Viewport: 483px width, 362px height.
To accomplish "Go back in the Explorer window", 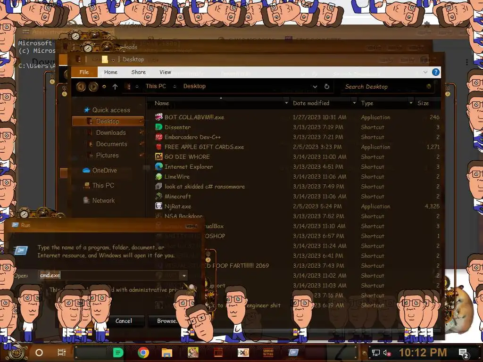I will tap(81, 87).
